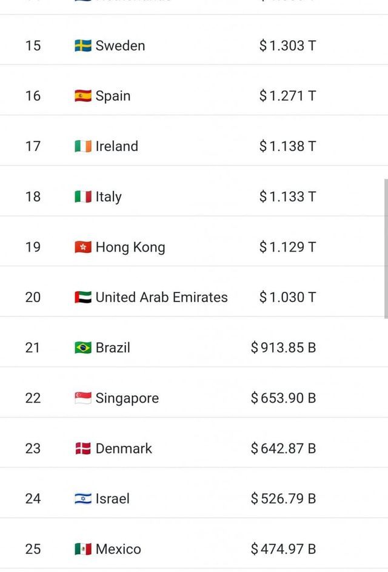The width and height of the screenshot is (388, 572).
Task: Click the United Arab Emirates flag
Action: [83, 297]
